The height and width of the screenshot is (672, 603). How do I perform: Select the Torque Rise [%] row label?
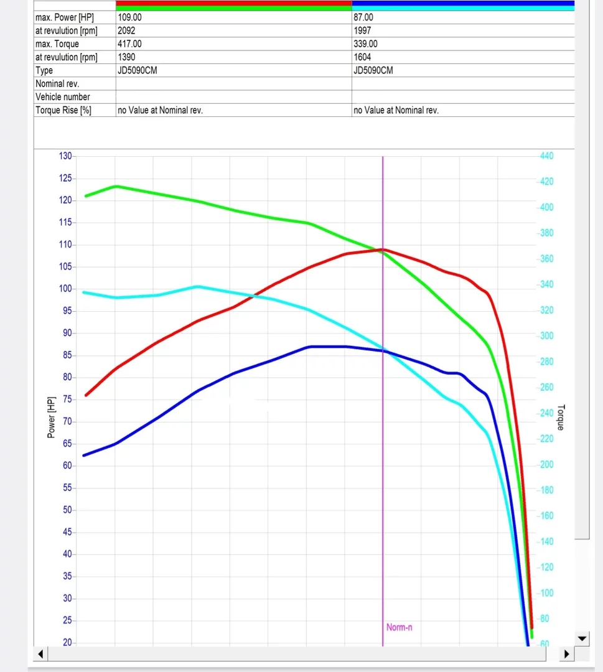63,110
